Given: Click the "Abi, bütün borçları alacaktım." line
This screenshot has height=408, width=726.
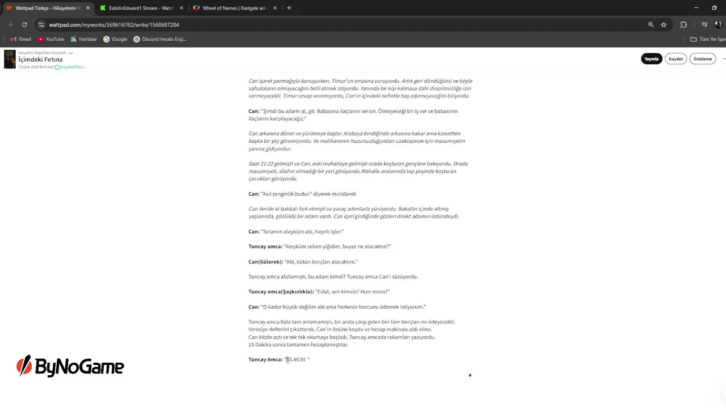Looking at the screenshot, I should point(303,262).
